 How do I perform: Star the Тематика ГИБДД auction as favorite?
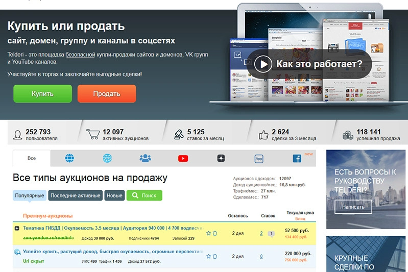click(x=208, y=233)
